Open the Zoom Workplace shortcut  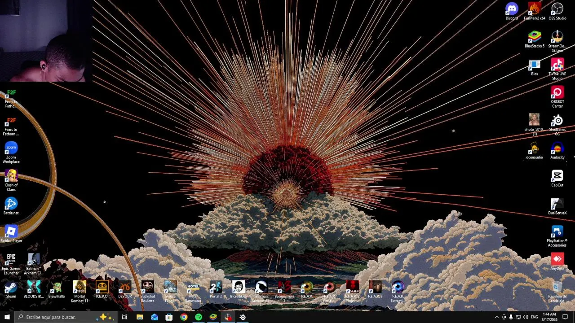[11, 153]
